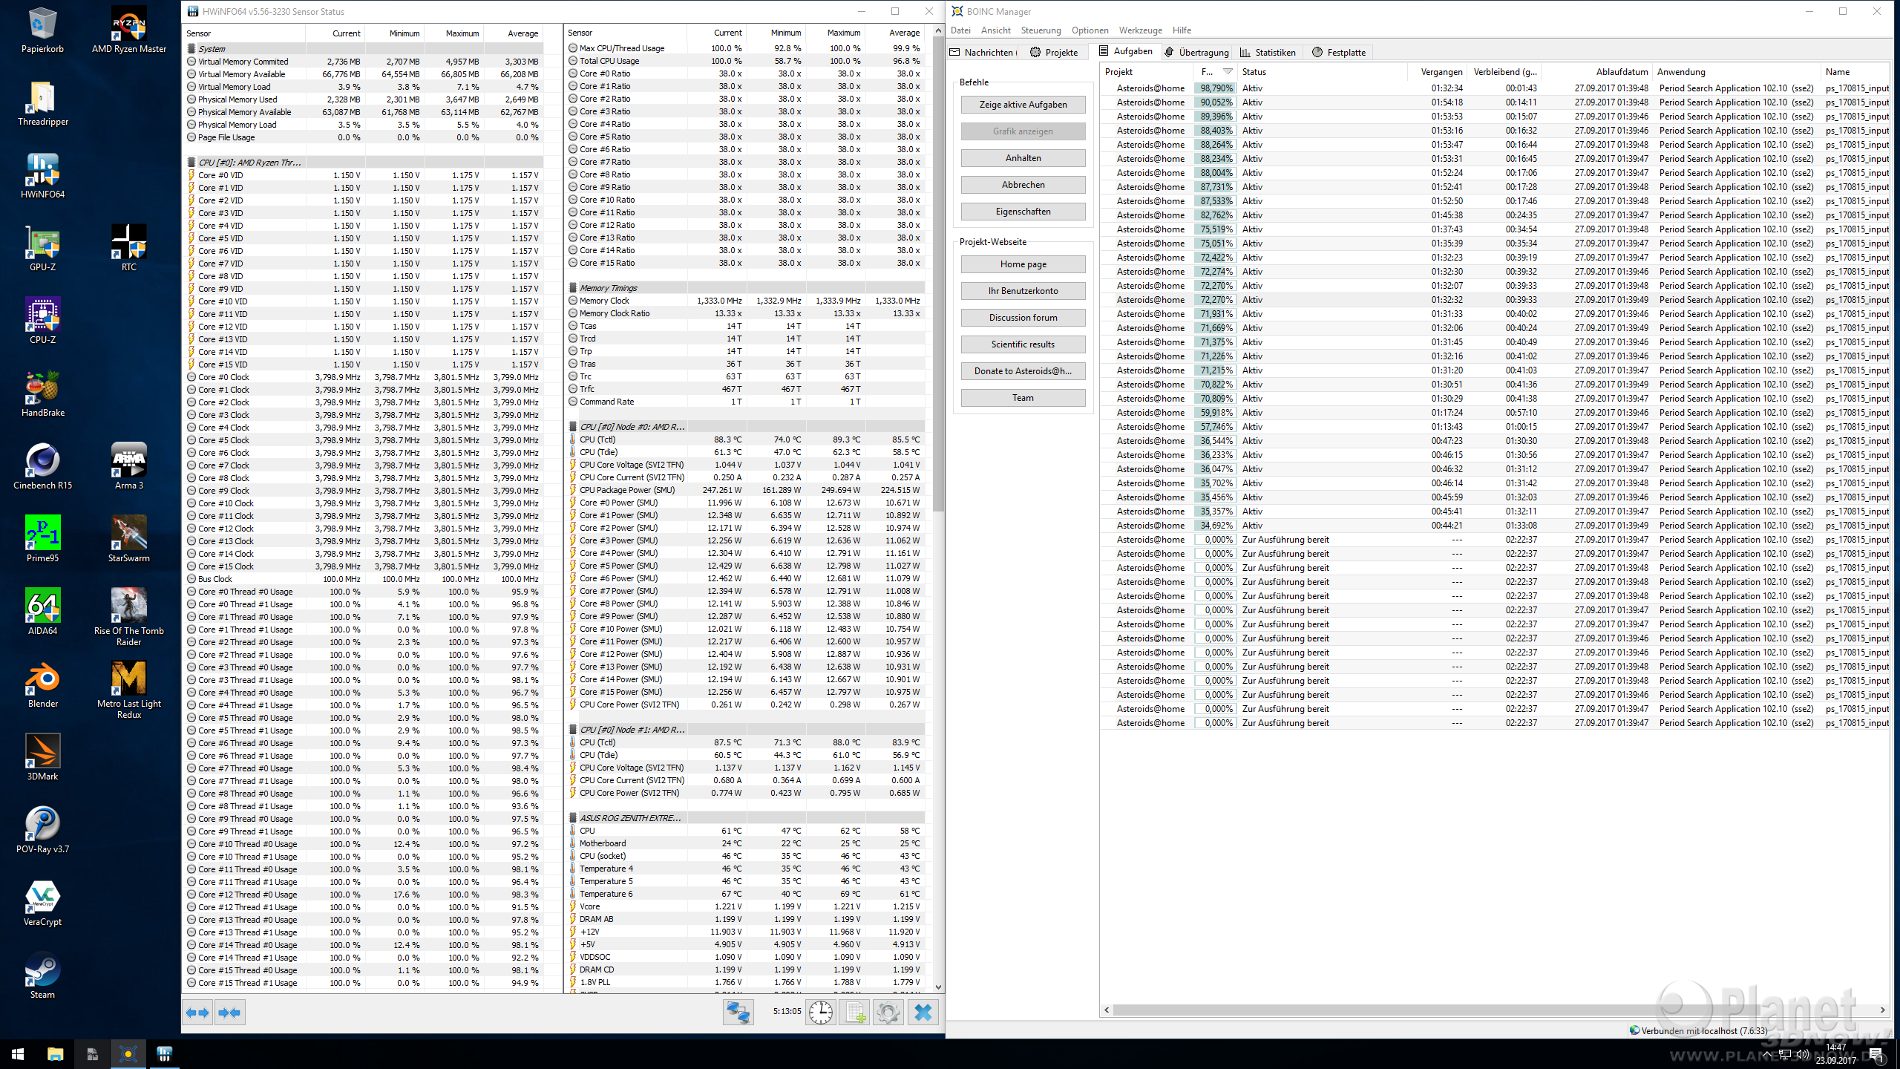Switch to Projekte tab
This screenshot has height=1069, width=1900.
[x=1053, y=52]
